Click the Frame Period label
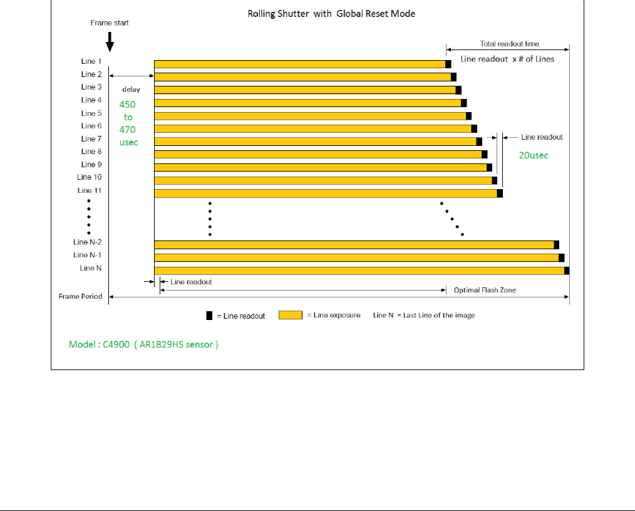 (80, 296)
